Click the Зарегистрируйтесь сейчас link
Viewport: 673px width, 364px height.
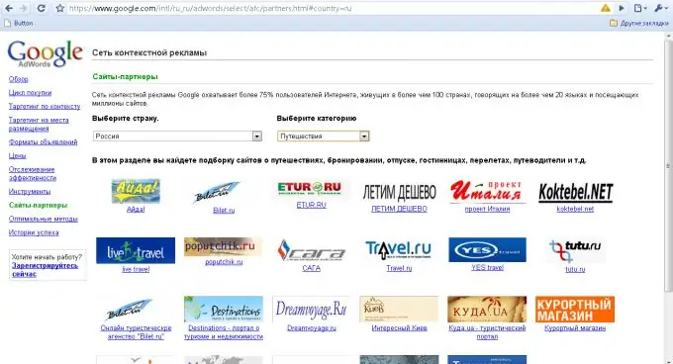click(x=46, y=270)
